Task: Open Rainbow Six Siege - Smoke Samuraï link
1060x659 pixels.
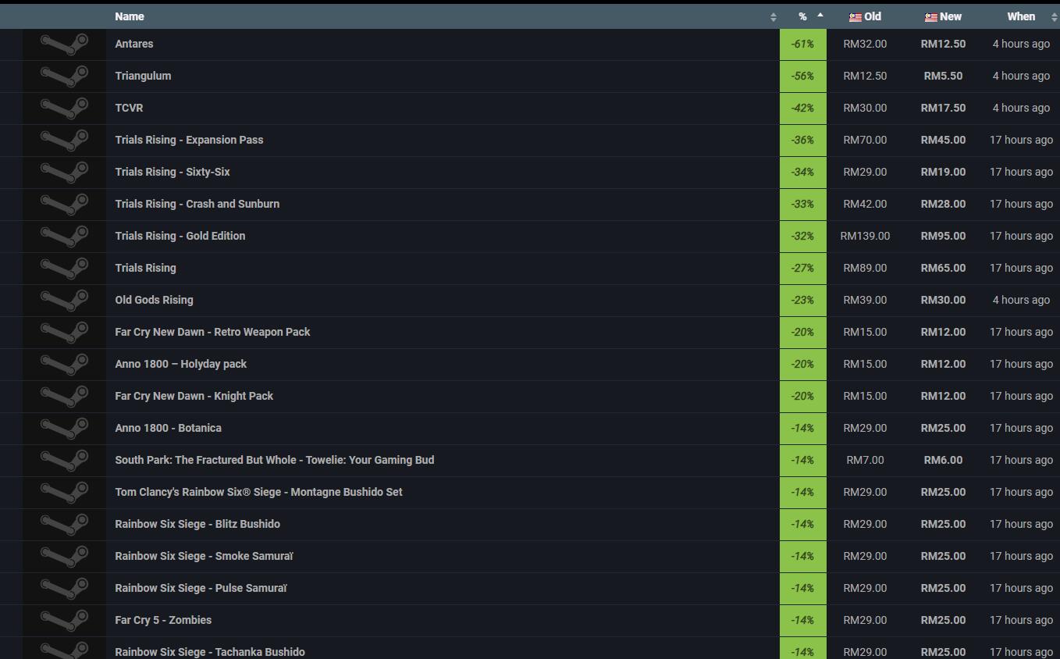Action: pos(205,556)
